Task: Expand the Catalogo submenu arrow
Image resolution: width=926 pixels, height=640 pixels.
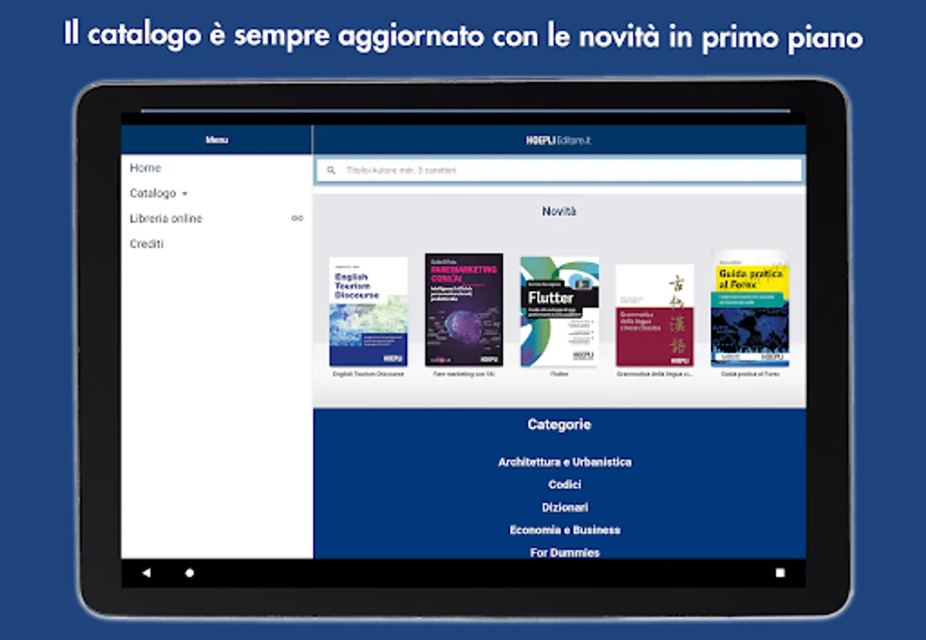Action: coord(185,193)
